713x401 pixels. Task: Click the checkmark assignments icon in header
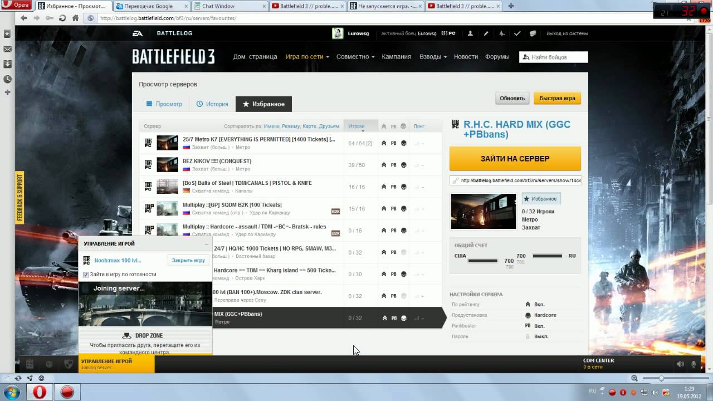point(517,33)
